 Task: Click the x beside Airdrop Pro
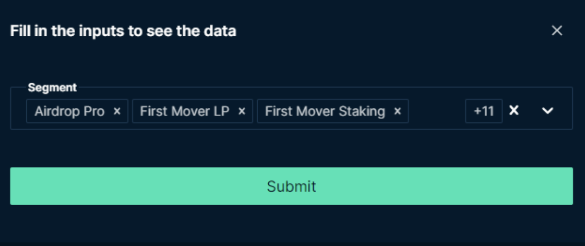click(x=117, y=111)
